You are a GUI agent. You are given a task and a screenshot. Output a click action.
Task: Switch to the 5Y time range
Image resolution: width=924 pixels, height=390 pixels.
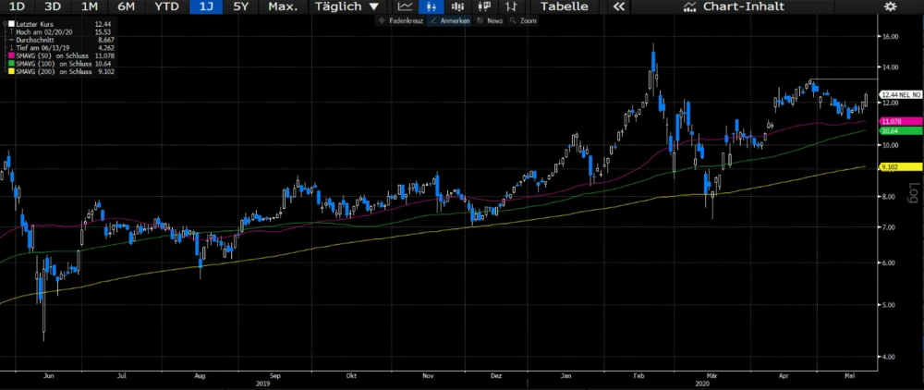coord(240,6)
